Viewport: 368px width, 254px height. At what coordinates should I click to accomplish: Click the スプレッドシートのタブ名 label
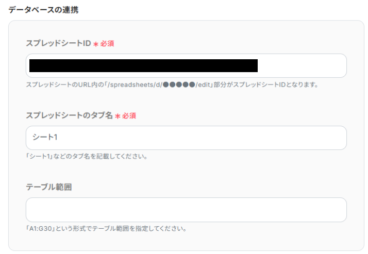click(x=69, y=115)
